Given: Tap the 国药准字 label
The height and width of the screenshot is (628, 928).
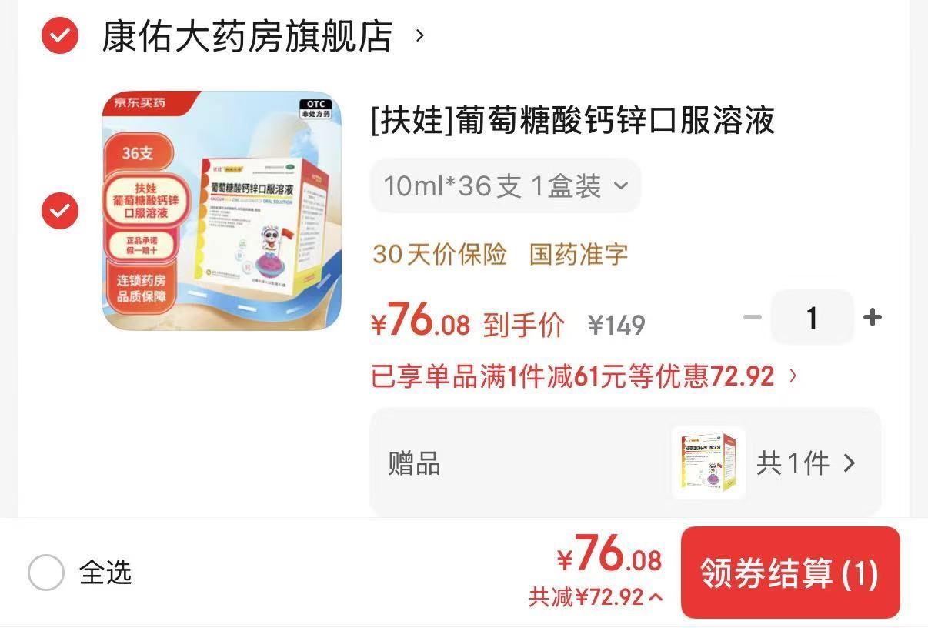Looking at the screenshot, I should [579, 255].
